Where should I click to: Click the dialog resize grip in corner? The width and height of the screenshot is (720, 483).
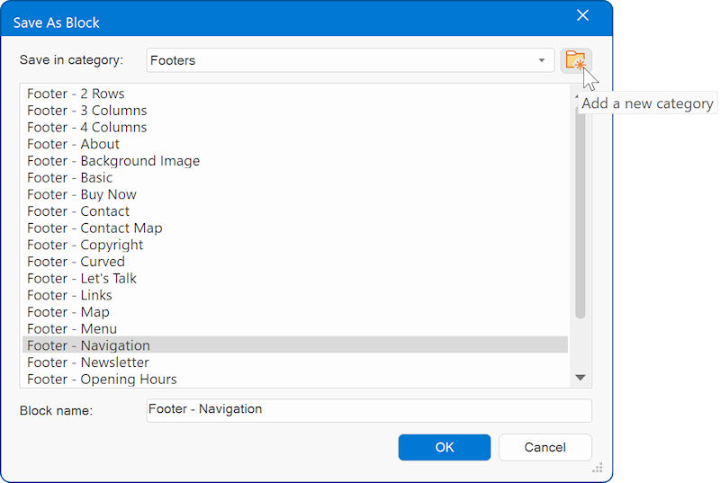(598, 468)
